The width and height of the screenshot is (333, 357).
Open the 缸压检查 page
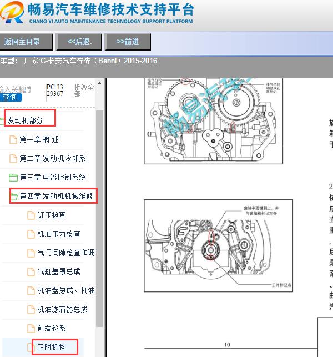(52, 215)
